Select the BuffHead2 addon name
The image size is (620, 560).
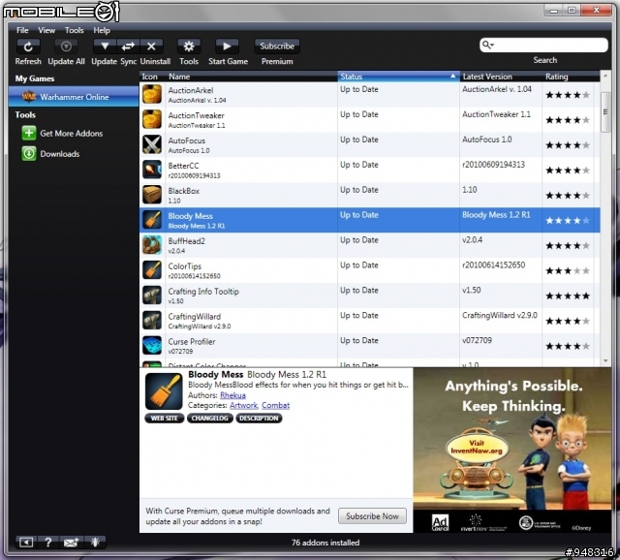click(x=186, y=241)
